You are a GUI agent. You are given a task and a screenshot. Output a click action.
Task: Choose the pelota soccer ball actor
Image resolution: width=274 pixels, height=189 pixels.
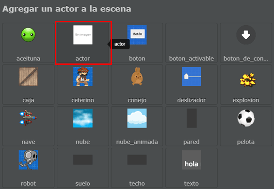click(x=246, y=126)
